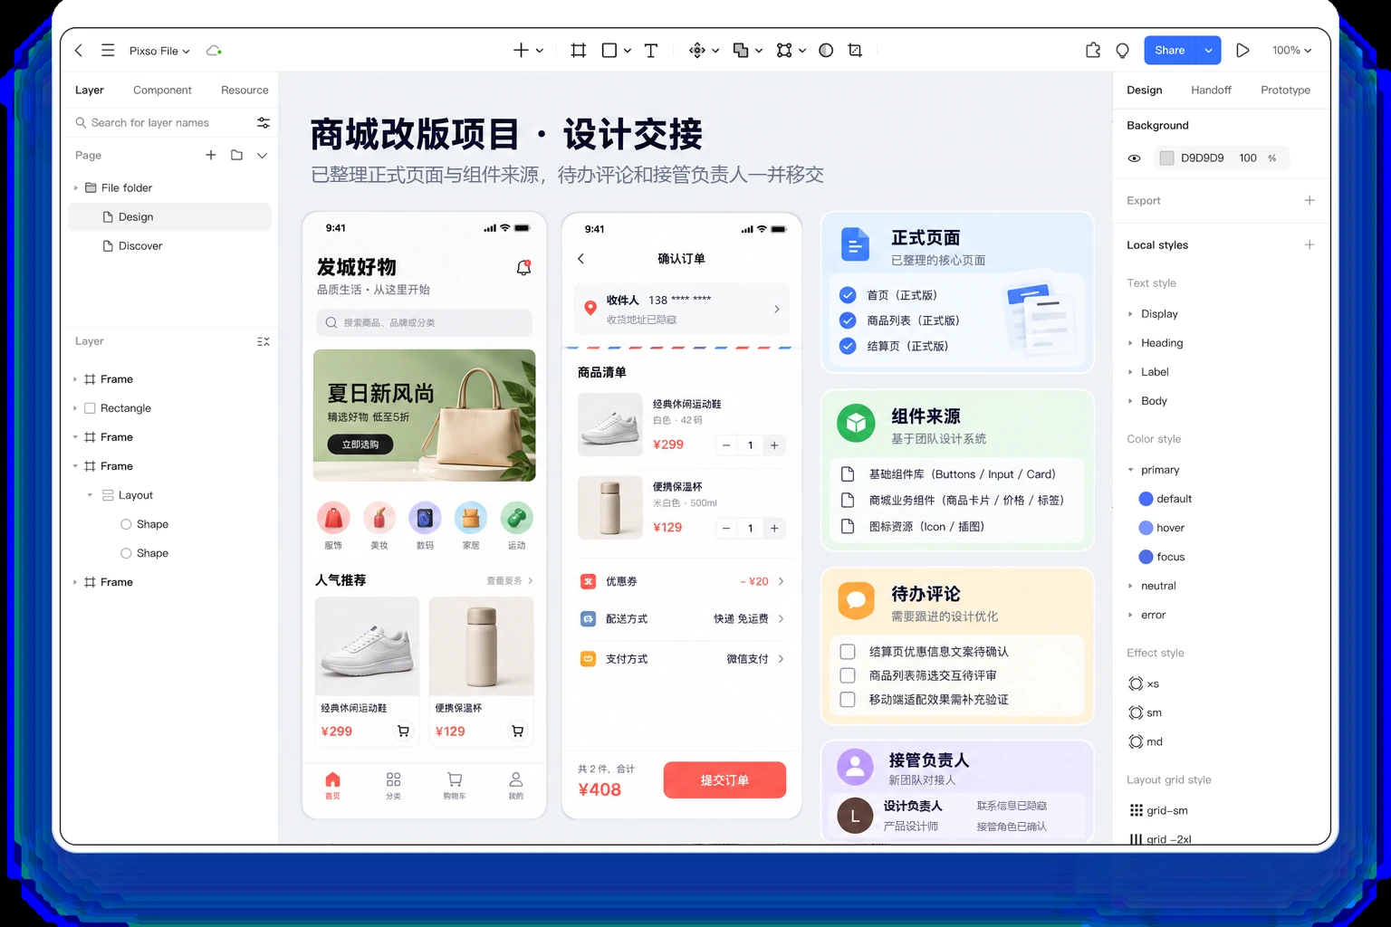This screenshot has width=1391, height=927.
Task: Open the 查看更多 link
Action: click(510, 581)
